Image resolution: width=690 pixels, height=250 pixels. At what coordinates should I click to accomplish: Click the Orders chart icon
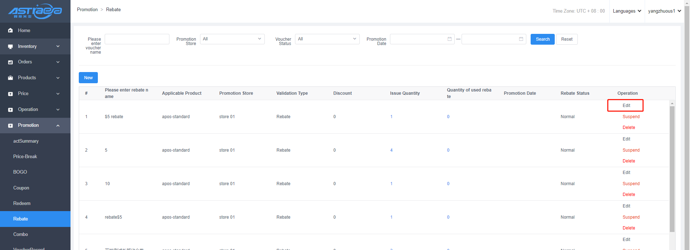[10, 62]
